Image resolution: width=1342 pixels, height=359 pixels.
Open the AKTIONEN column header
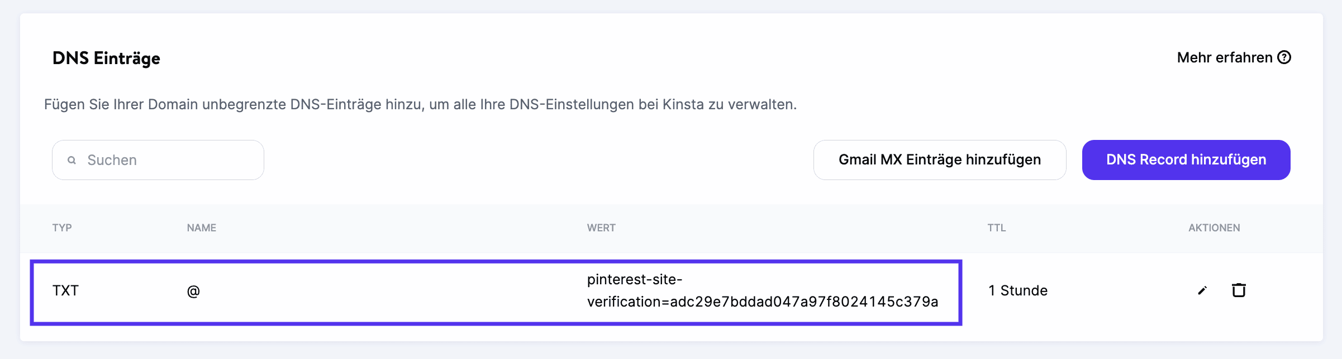tap(1214, 227)
